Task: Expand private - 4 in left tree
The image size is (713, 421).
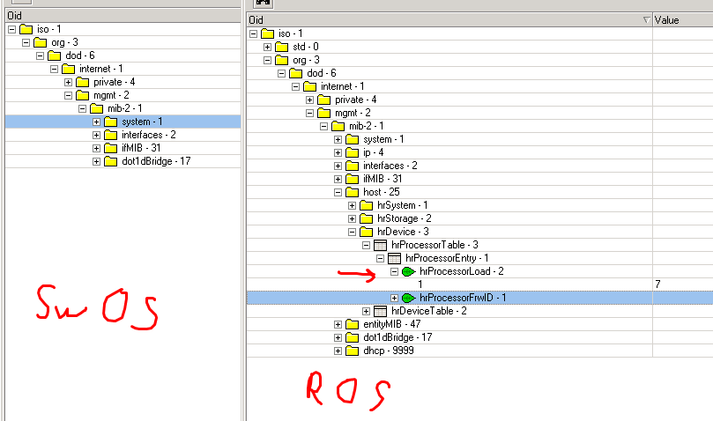Action: click(x=68, y=82)
